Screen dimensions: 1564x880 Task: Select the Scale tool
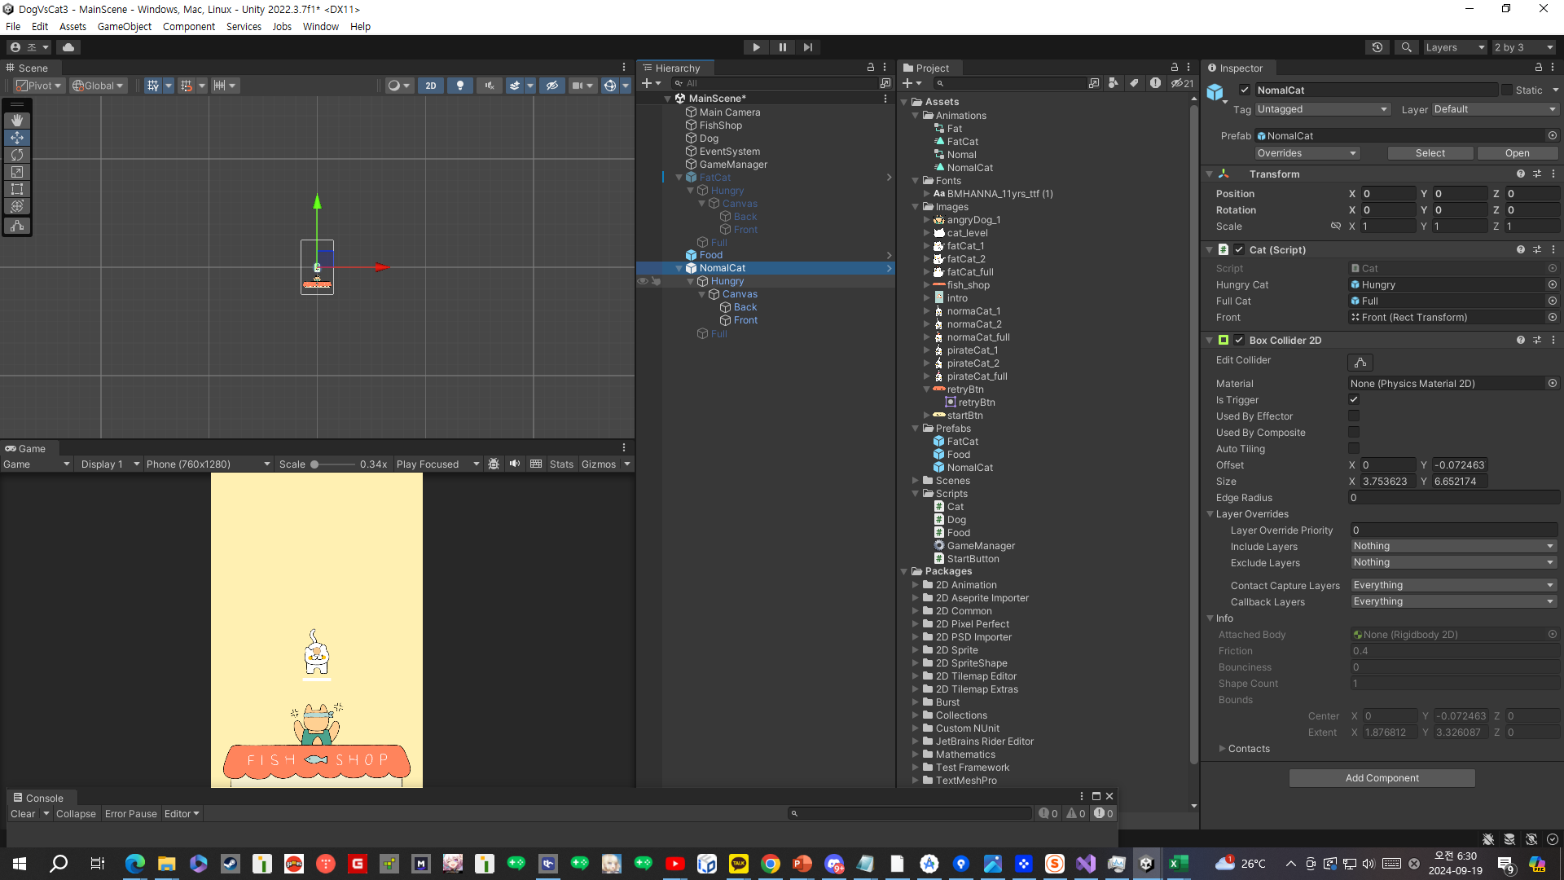(17, 172)
